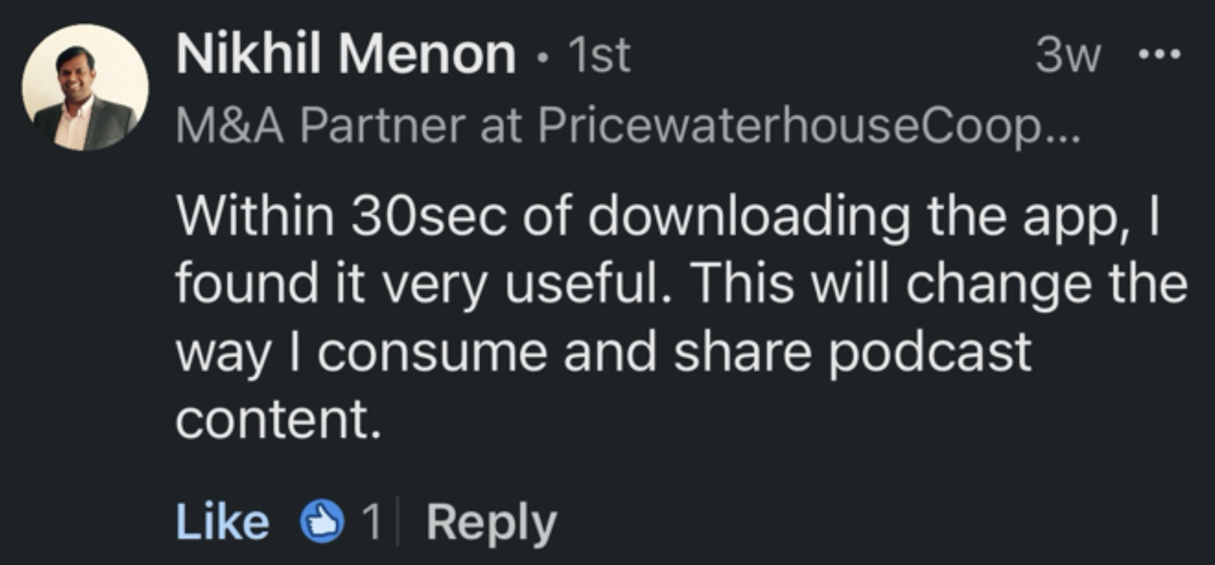This screenshot has height=565, width=1215.
Task: Click the word "downloading" in the comment
Action: (x=748, y=216)
